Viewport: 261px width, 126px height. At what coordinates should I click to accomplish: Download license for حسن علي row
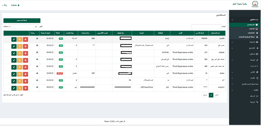point(37,45)
